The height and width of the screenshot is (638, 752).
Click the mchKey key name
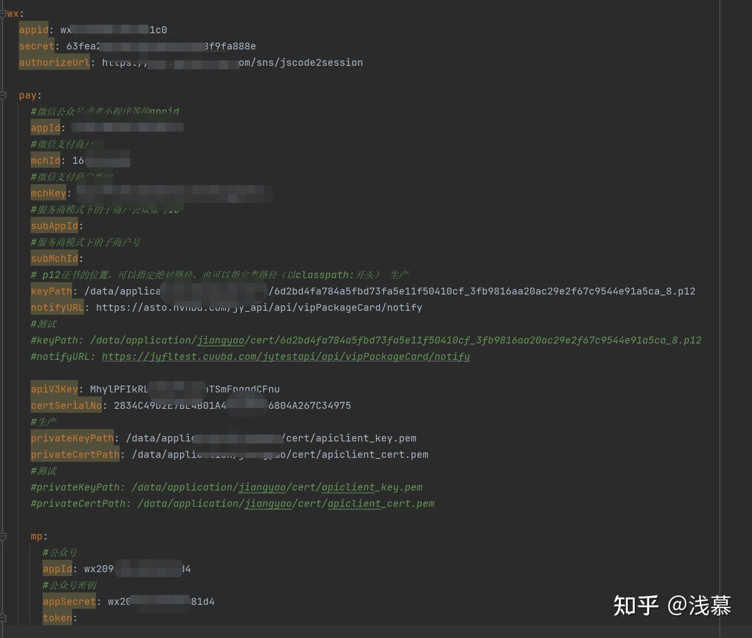click(48, 193)
